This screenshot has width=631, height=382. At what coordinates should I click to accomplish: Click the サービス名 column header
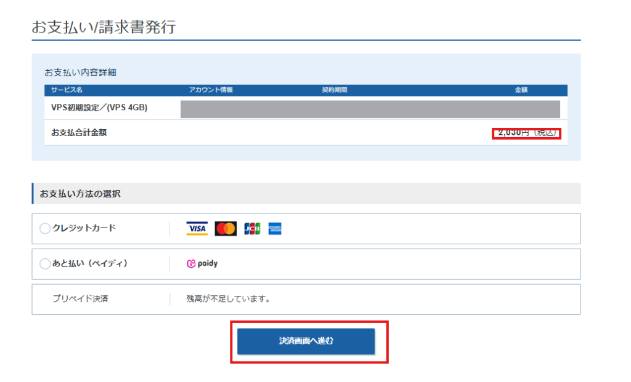(x=67, y=90)
